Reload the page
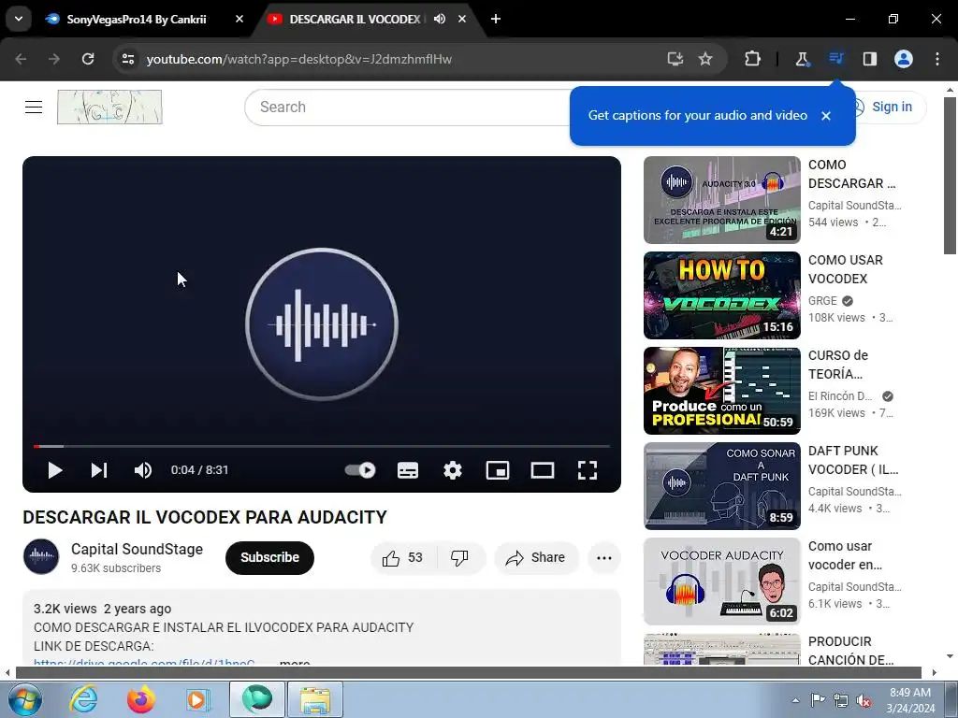Image resolution: width=958 pixels, height=718 pixels. tap(88, 59)
